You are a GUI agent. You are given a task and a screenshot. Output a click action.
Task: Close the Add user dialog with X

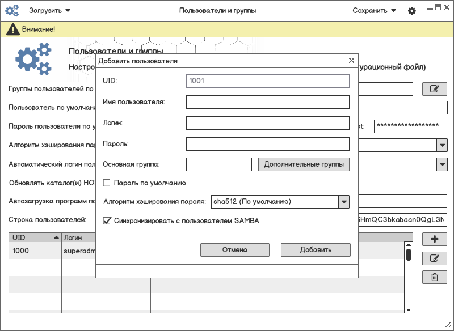pyautogui.click(x=351, y=61)
